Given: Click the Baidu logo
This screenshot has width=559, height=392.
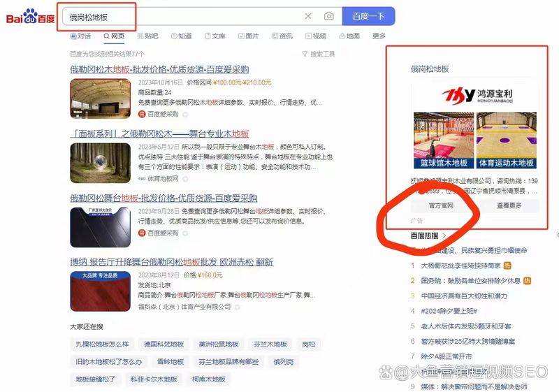Looking at the screenshot, I should pyautogui.click(x=30, y=17).
